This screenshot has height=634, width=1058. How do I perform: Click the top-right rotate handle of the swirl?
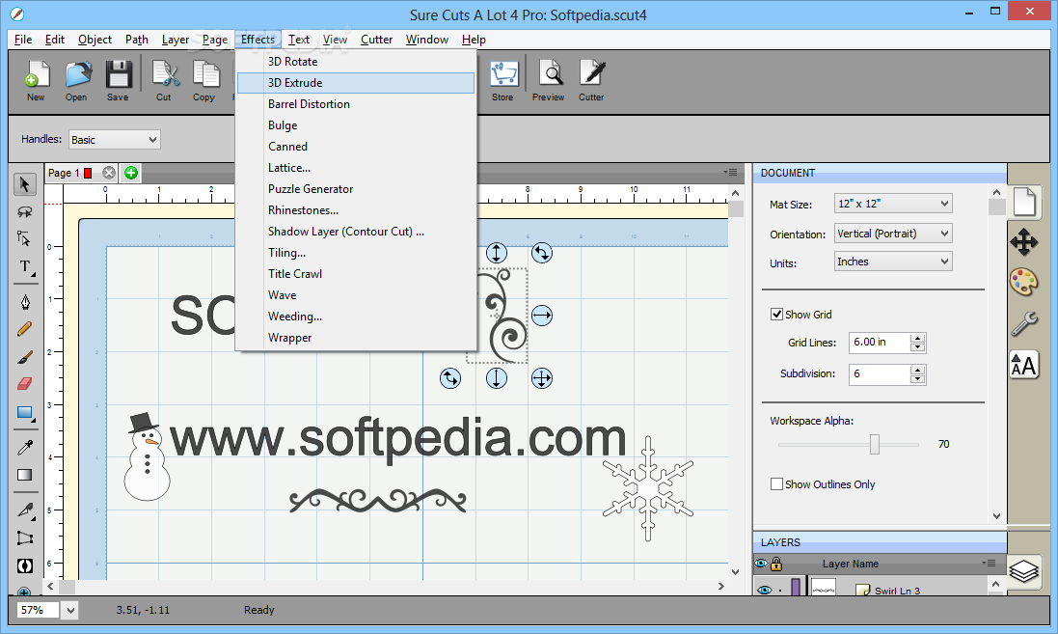[x=542, y=253]
